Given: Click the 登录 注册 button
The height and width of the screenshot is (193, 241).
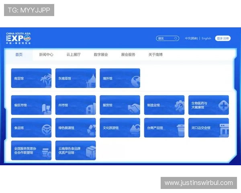Looking at the screenshot, I should tap(223, 38).
